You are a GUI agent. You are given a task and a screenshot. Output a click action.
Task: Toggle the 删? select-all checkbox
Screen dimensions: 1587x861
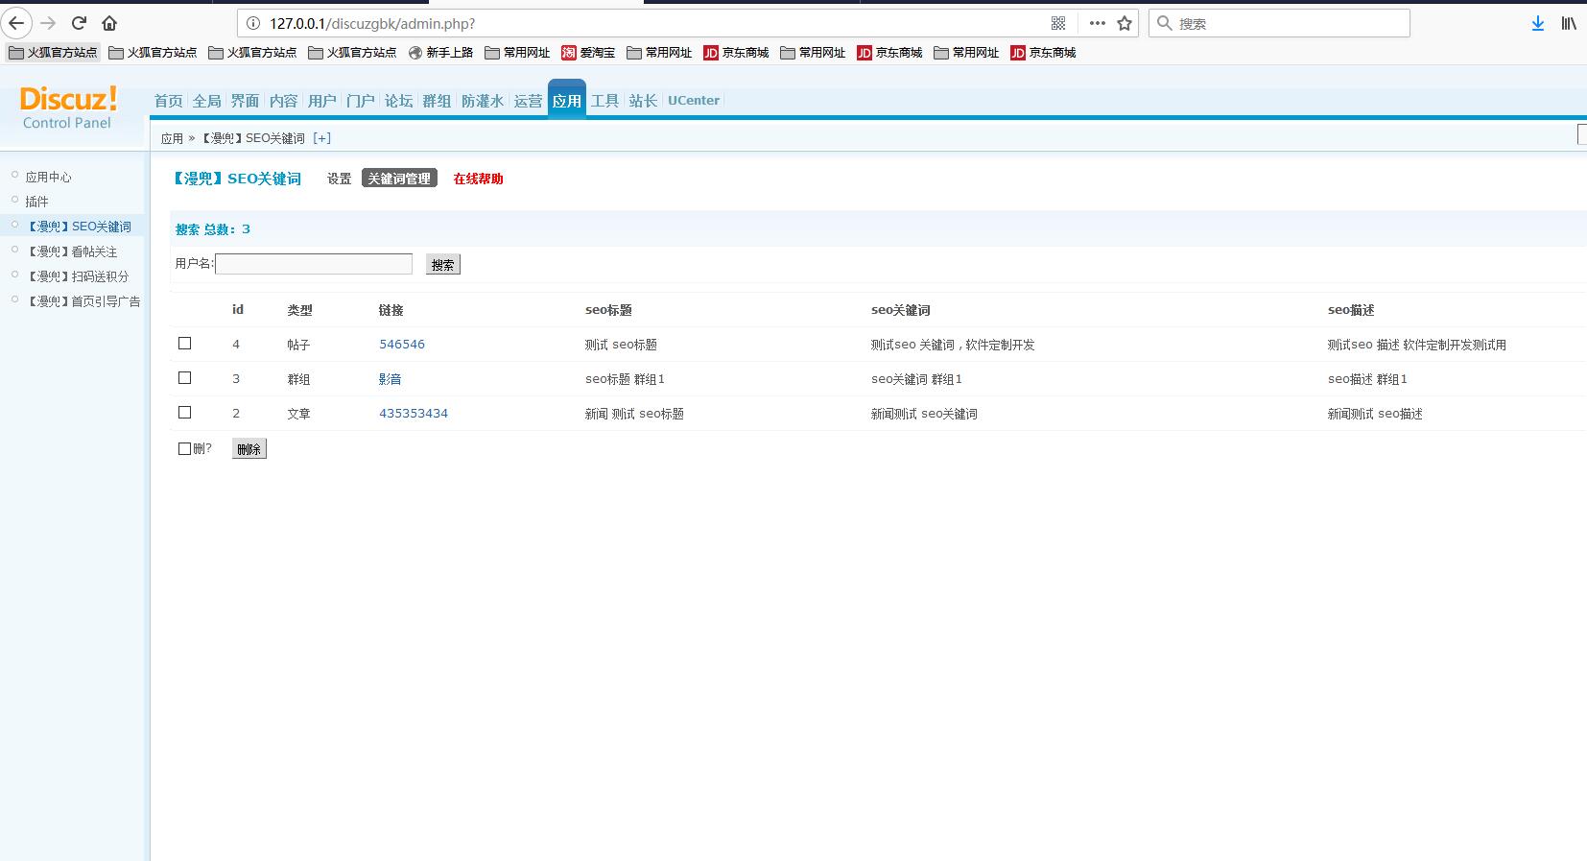click(184, 448)
